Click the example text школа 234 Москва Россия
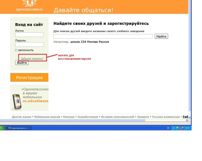The height and width of the screenshot is (161, 202). coord(90,42)
